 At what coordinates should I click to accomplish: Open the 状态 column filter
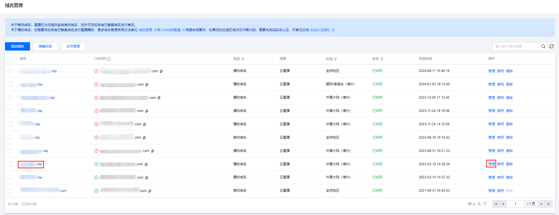pos(382,59)
